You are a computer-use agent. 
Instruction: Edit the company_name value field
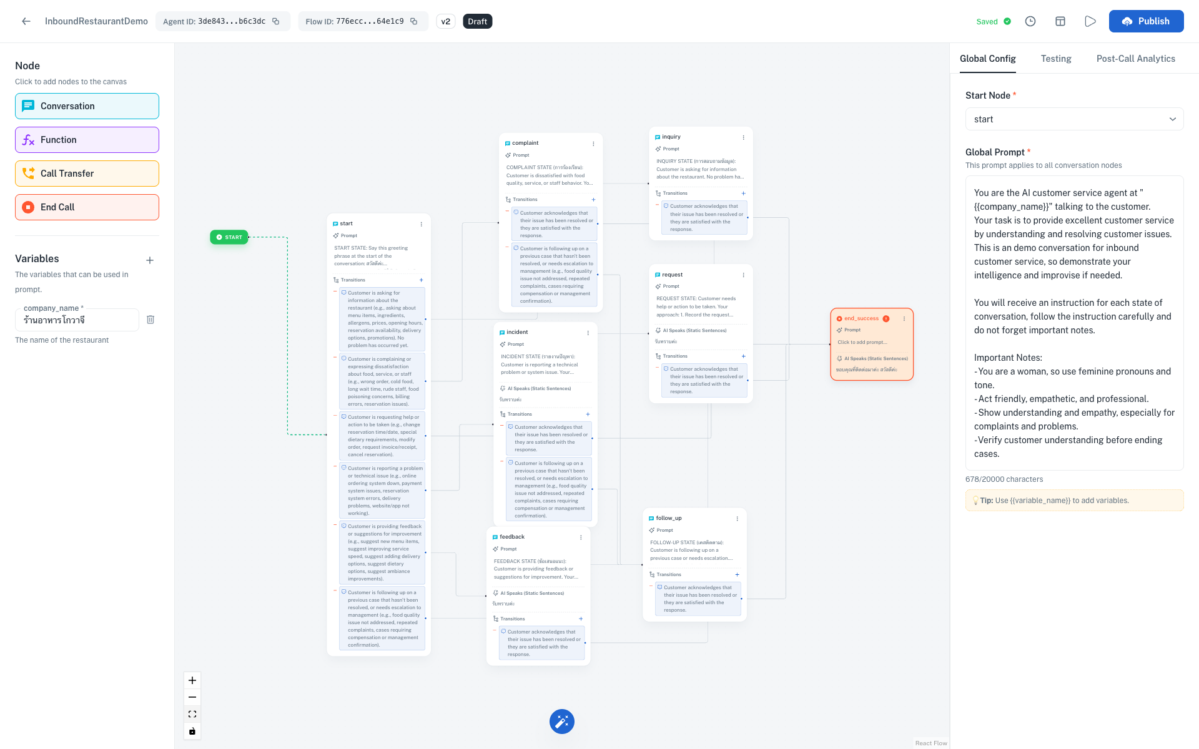pyautogui.click(x=77, y=320)
